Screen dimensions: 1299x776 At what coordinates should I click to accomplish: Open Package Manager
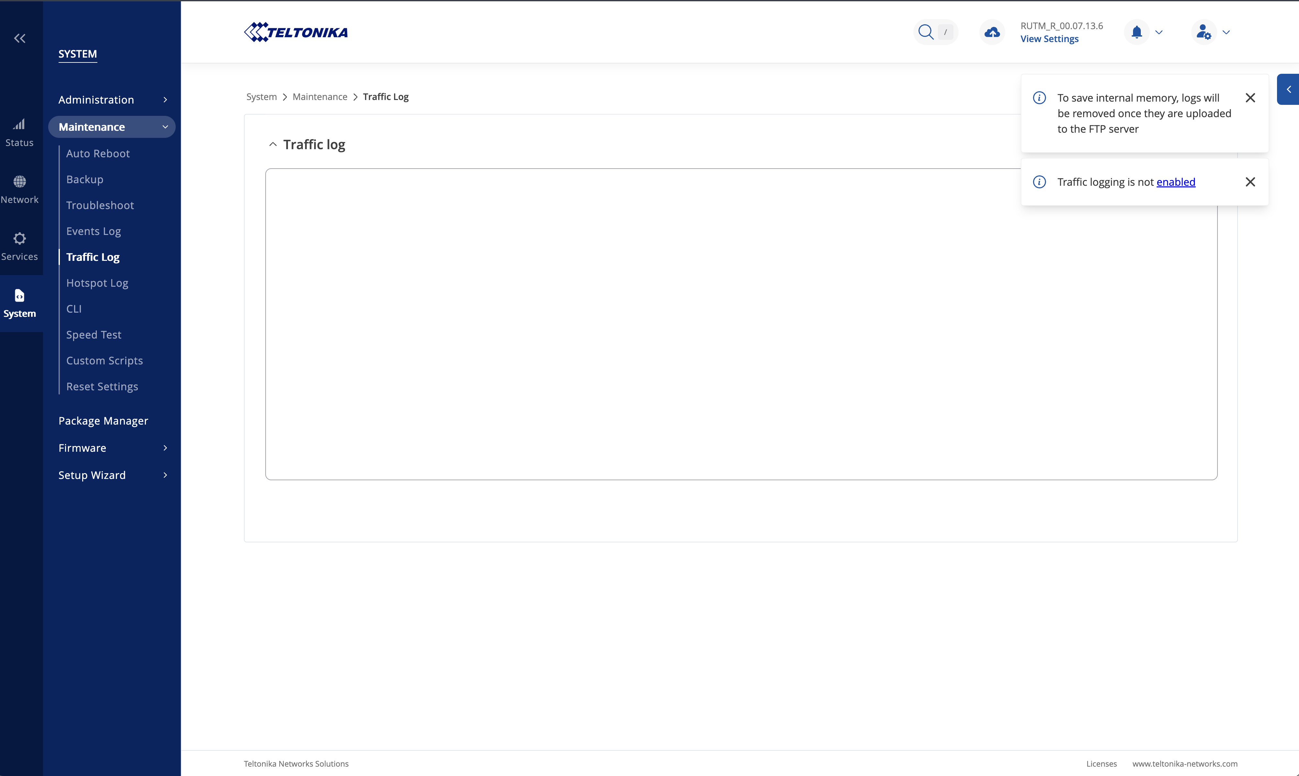pos(103,421)
